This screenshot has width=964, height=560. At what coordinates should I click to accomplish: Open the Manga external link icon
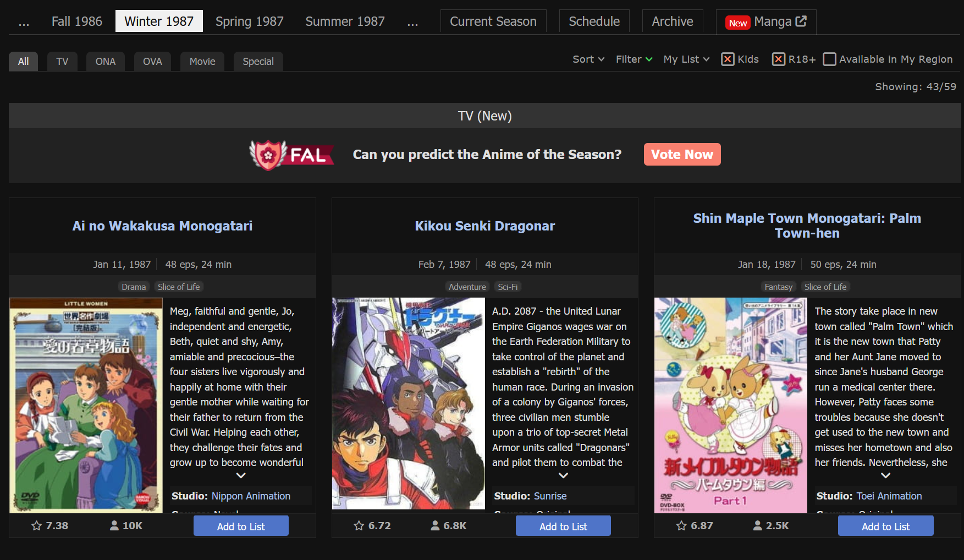click(x=801, y=21)
